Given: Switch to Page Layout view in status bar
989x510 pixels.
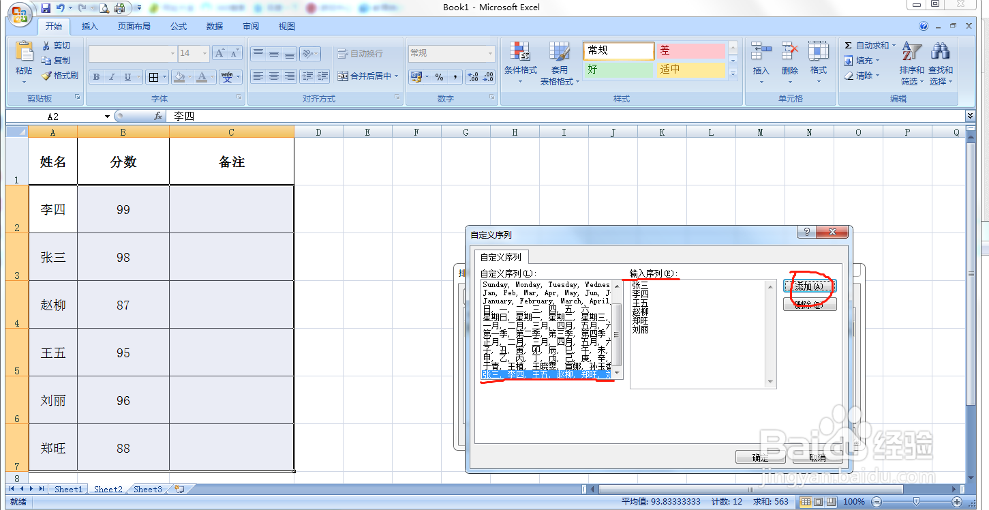Looking at the screenshot, I should (x=819, y=502).
